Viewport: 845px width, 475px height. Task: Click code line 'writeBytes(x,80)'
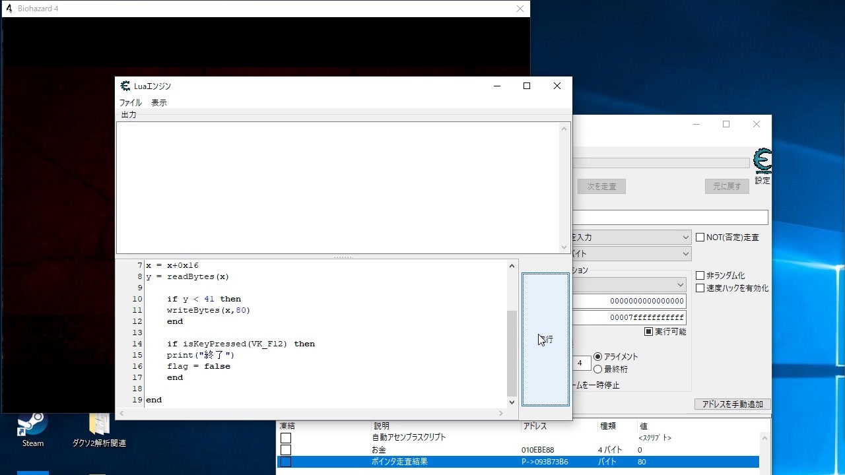[x=209, y=310]
